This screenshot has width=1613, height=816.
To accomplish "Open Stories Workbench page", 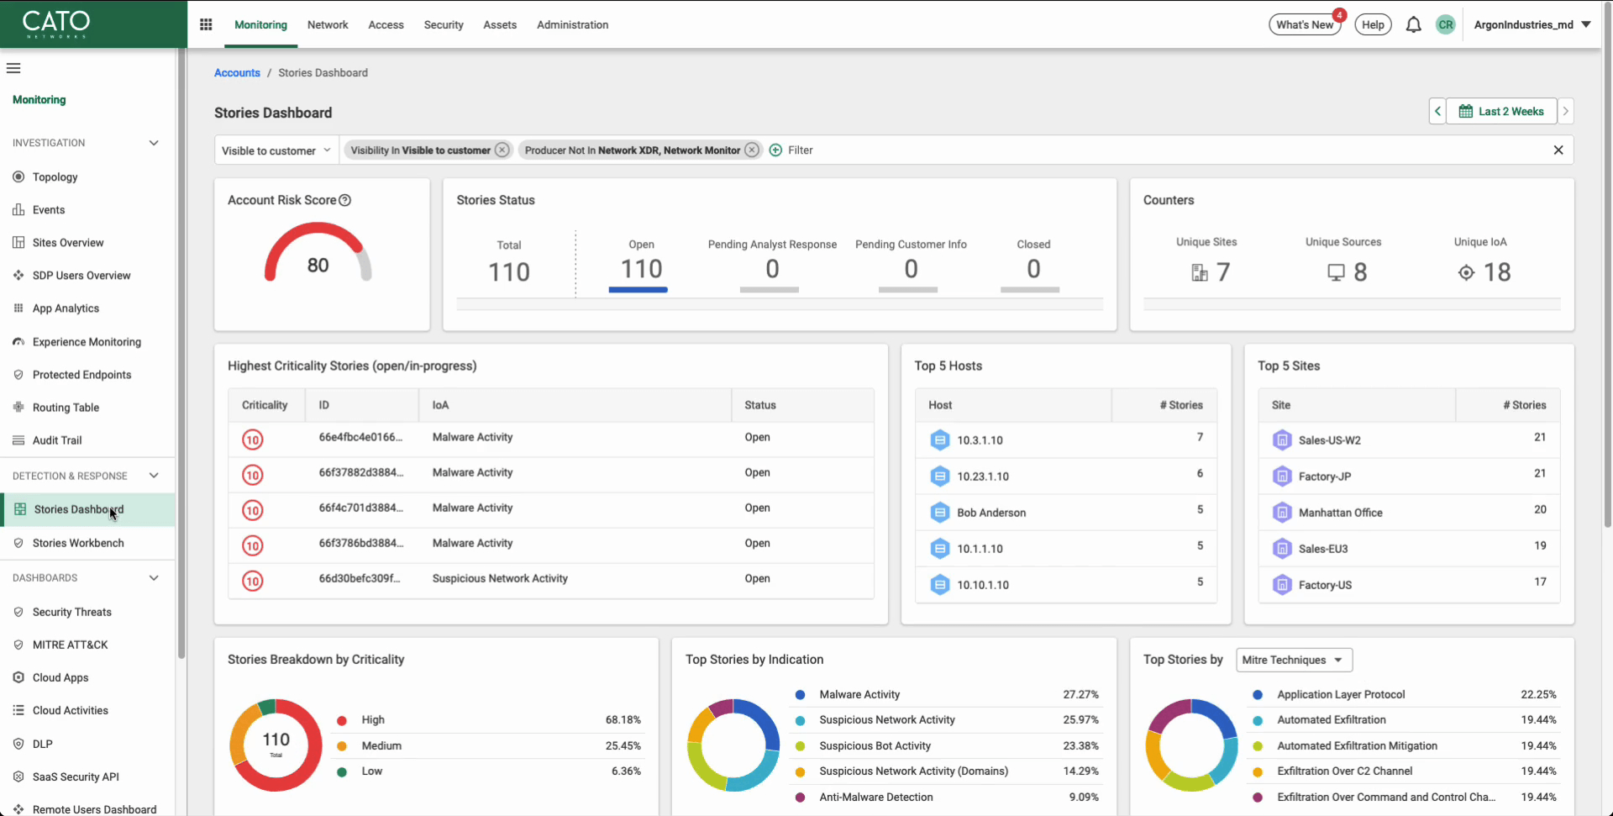I will (78, 543).
